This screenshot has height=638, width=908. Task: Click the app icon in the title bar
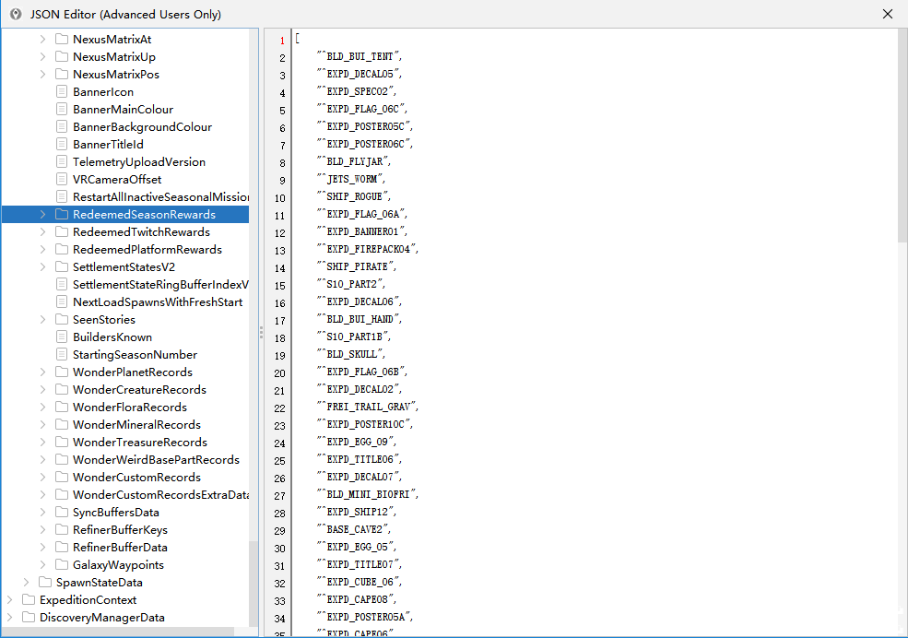(16, 14)
